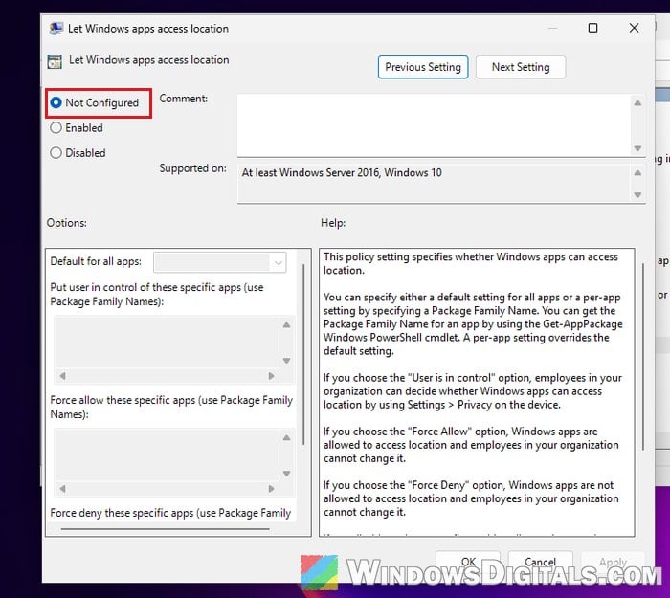
Task: Close the policy dialog window
Action: click(634, 28)
